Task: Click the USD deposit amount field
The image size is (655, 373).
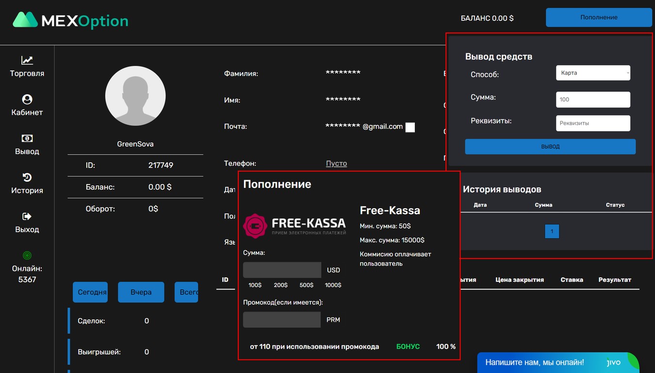Action: click(282, 270)
